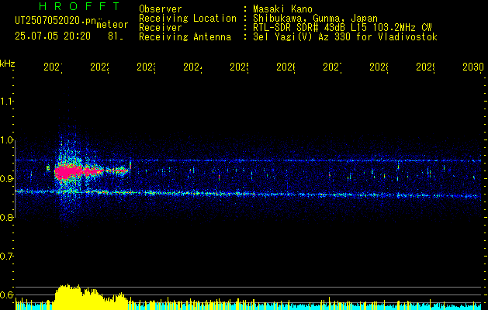Click the 0.9 frequency axis label

tap(6, 179)
